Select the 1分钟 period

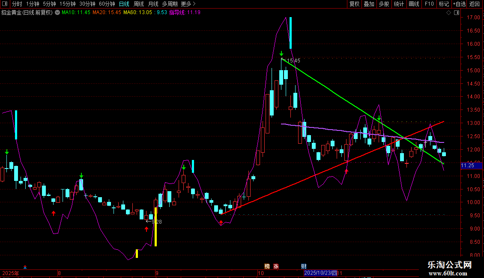point(33,4)
